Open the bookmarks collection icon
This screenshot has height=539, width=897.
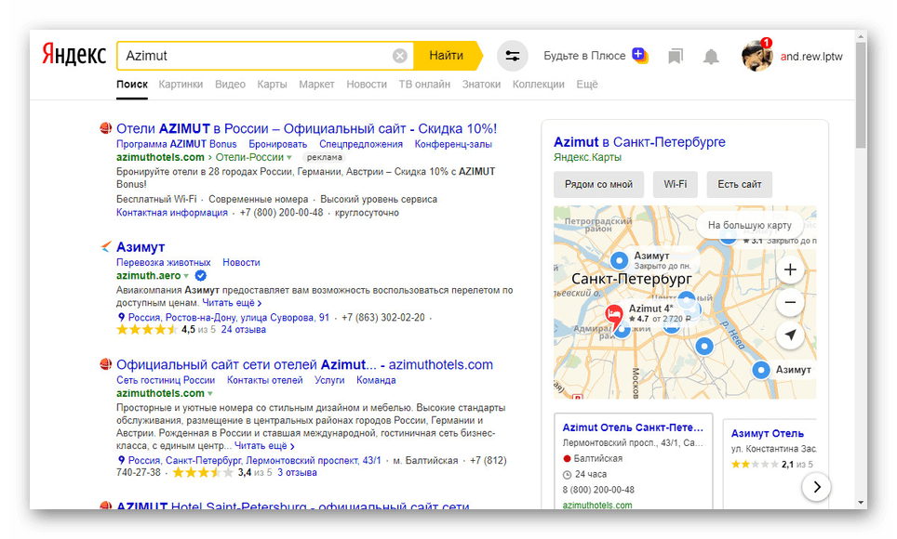tap(676, 57)
